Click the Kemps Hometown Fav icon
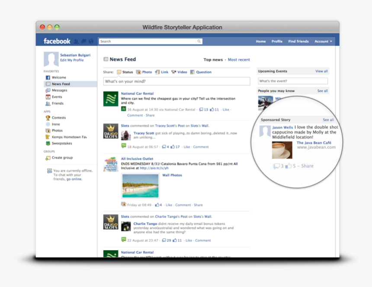The height and width of the screenshot is (287, 372). 48,137
